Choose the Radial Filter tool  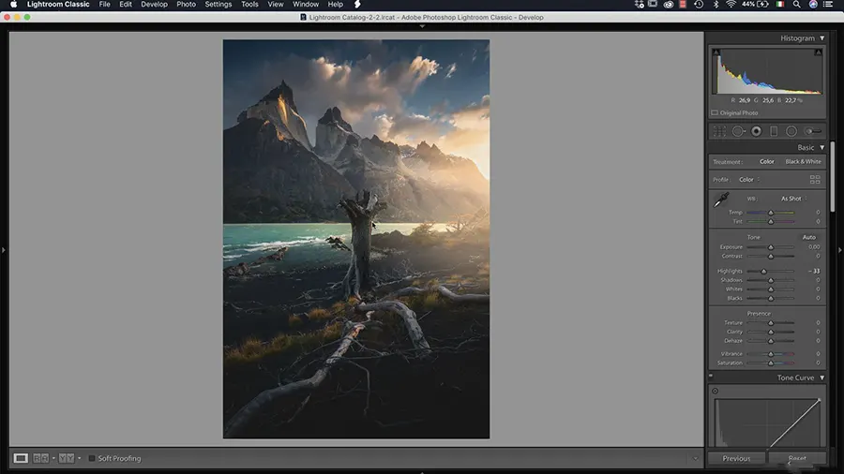point(791,132)
